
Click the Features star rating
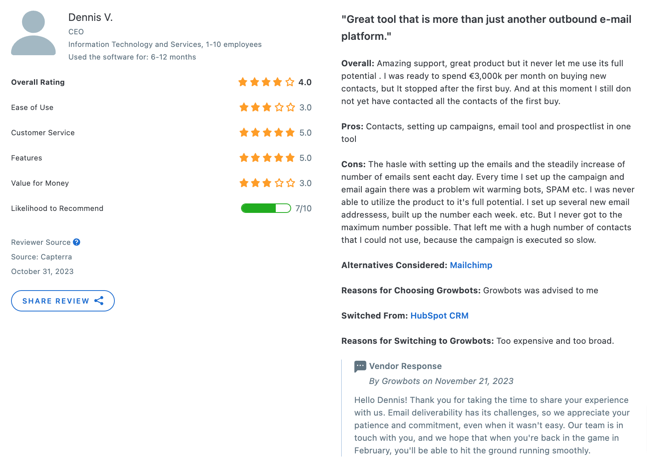pyautogui.click(x=267, y=158)
